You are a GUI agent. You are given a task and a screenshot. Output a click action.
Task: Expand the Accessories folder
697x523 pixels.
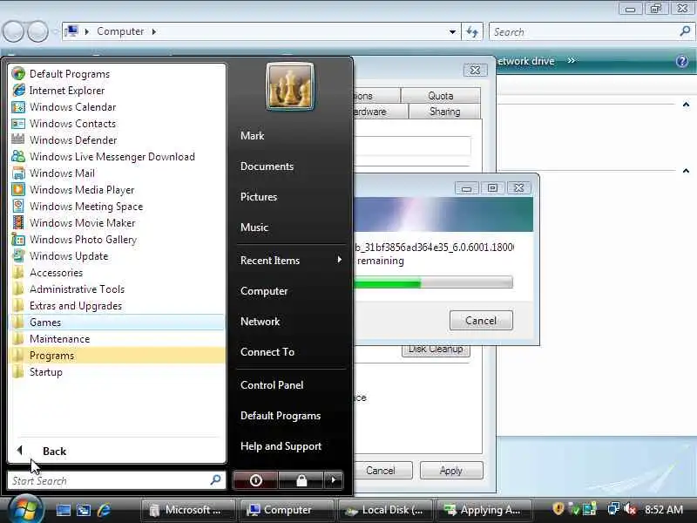(x=118, y=273)
